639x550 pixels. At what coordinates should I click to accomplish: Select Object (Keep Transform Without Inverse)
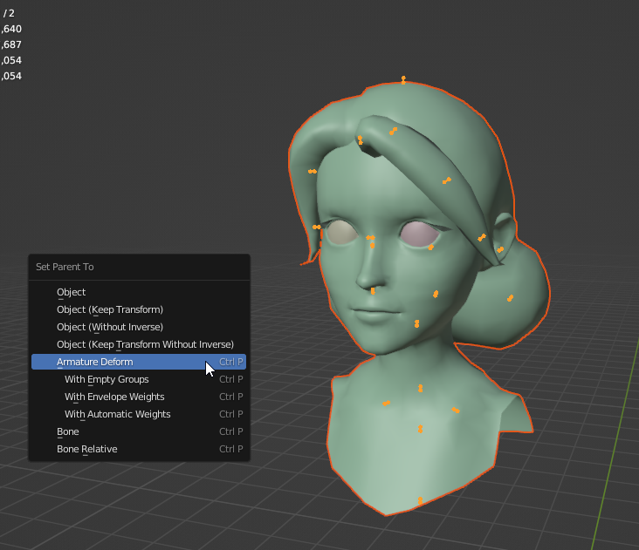point(139,344)
